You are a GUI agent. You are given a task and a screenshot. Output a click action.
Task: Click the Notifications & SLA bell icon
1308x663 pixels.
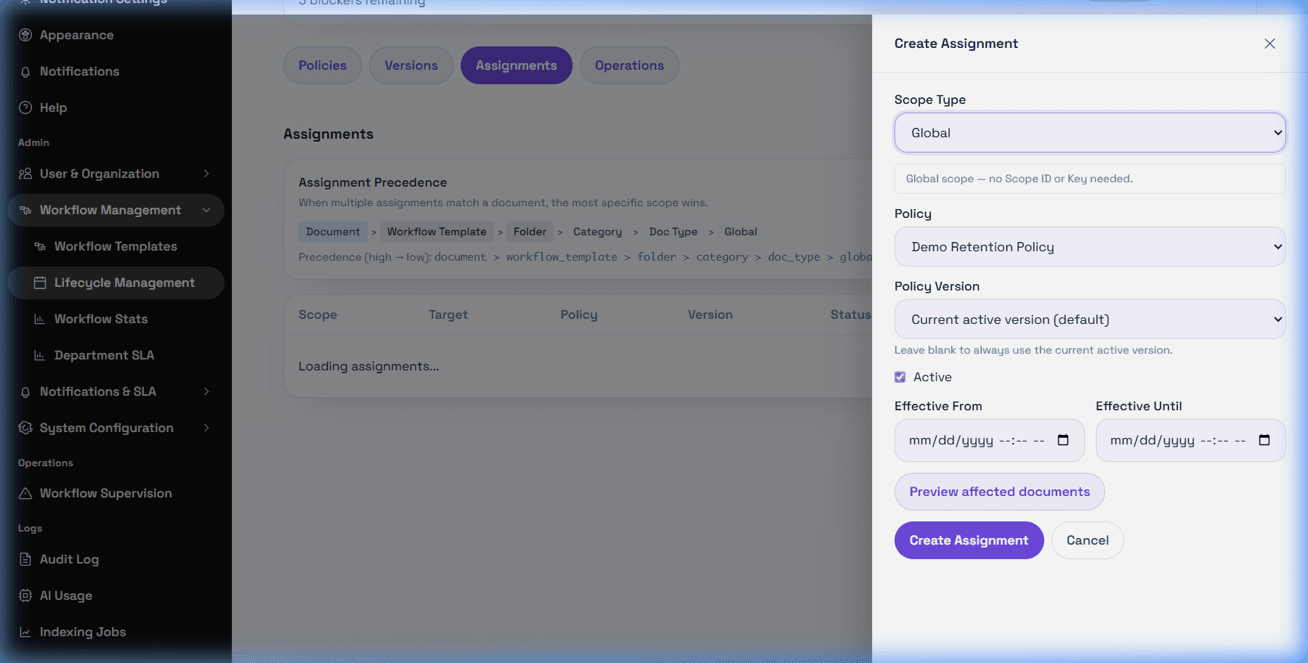click(x=25, y=392)
